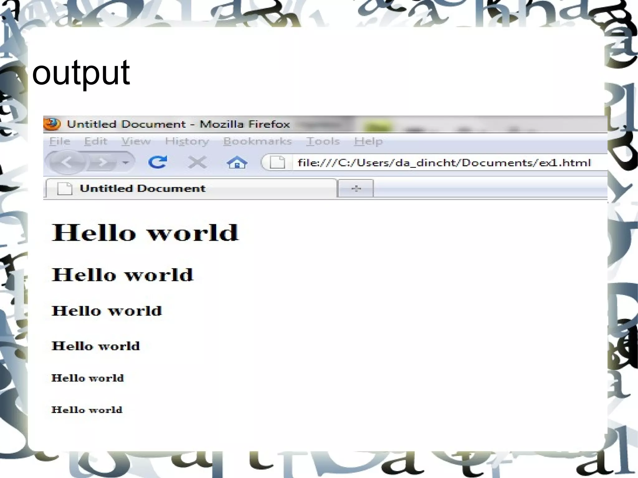Click the page icon in address bar
The image size is (638, 478).
point(277,162)
